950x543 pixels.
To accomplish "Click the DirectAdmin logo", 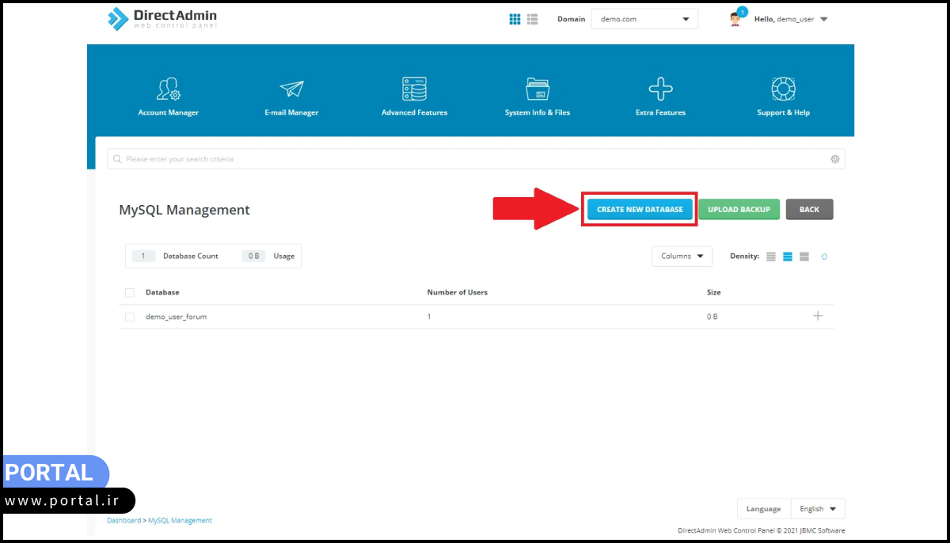I will pyautogui.click(x=161, y=18).
